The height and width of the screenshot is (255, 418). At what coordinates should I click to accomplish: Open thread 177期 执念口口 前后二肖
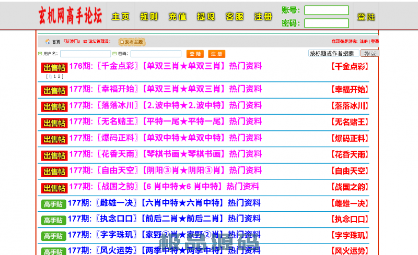click(x=164, y=219)
